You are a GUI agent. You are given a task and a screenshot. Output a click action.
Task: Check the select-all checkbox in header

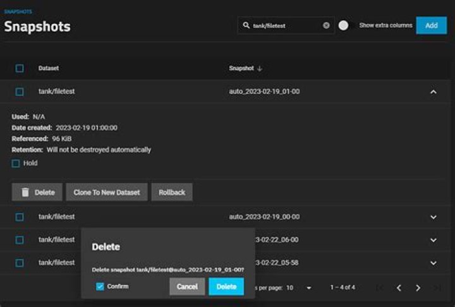(x=20, y=68)
